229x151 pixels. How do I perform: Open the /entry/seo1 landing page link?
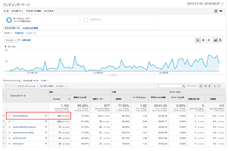pyautogui.click(x=18, y=144)
